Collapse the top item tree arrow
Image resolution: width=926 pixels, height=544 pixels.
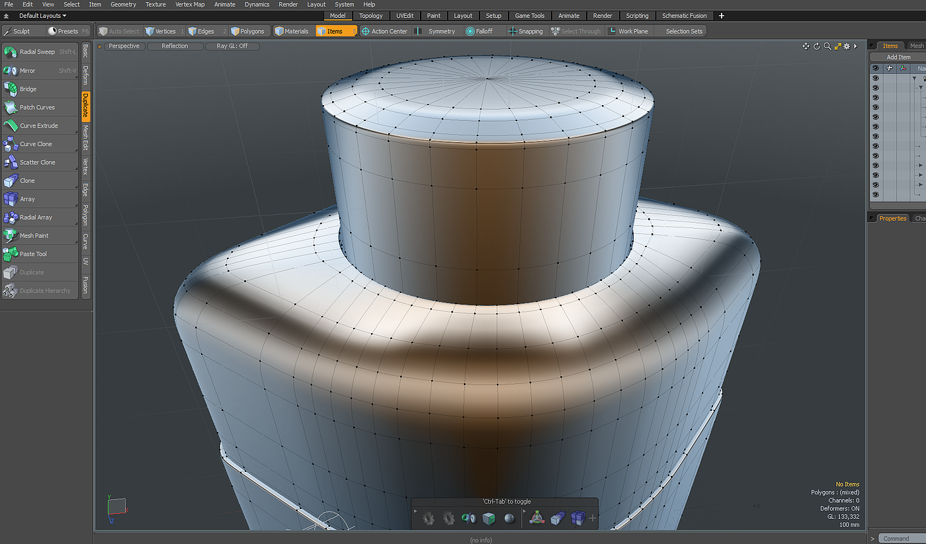915,78
